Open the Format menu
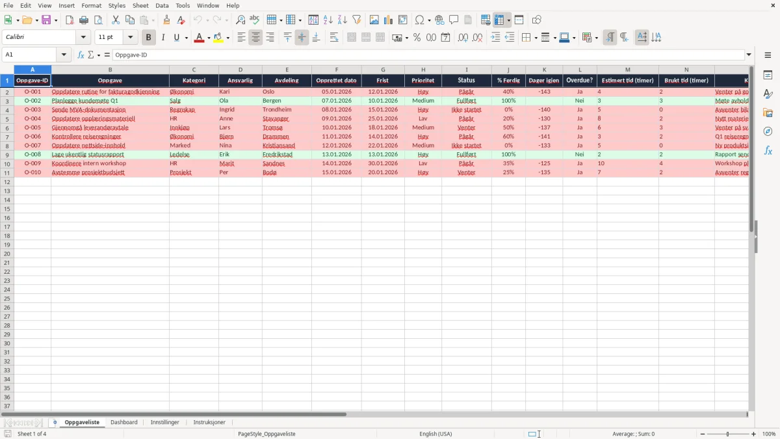This screenshot has height=439, width=780. pyautogui.click(x=92, y=5)
